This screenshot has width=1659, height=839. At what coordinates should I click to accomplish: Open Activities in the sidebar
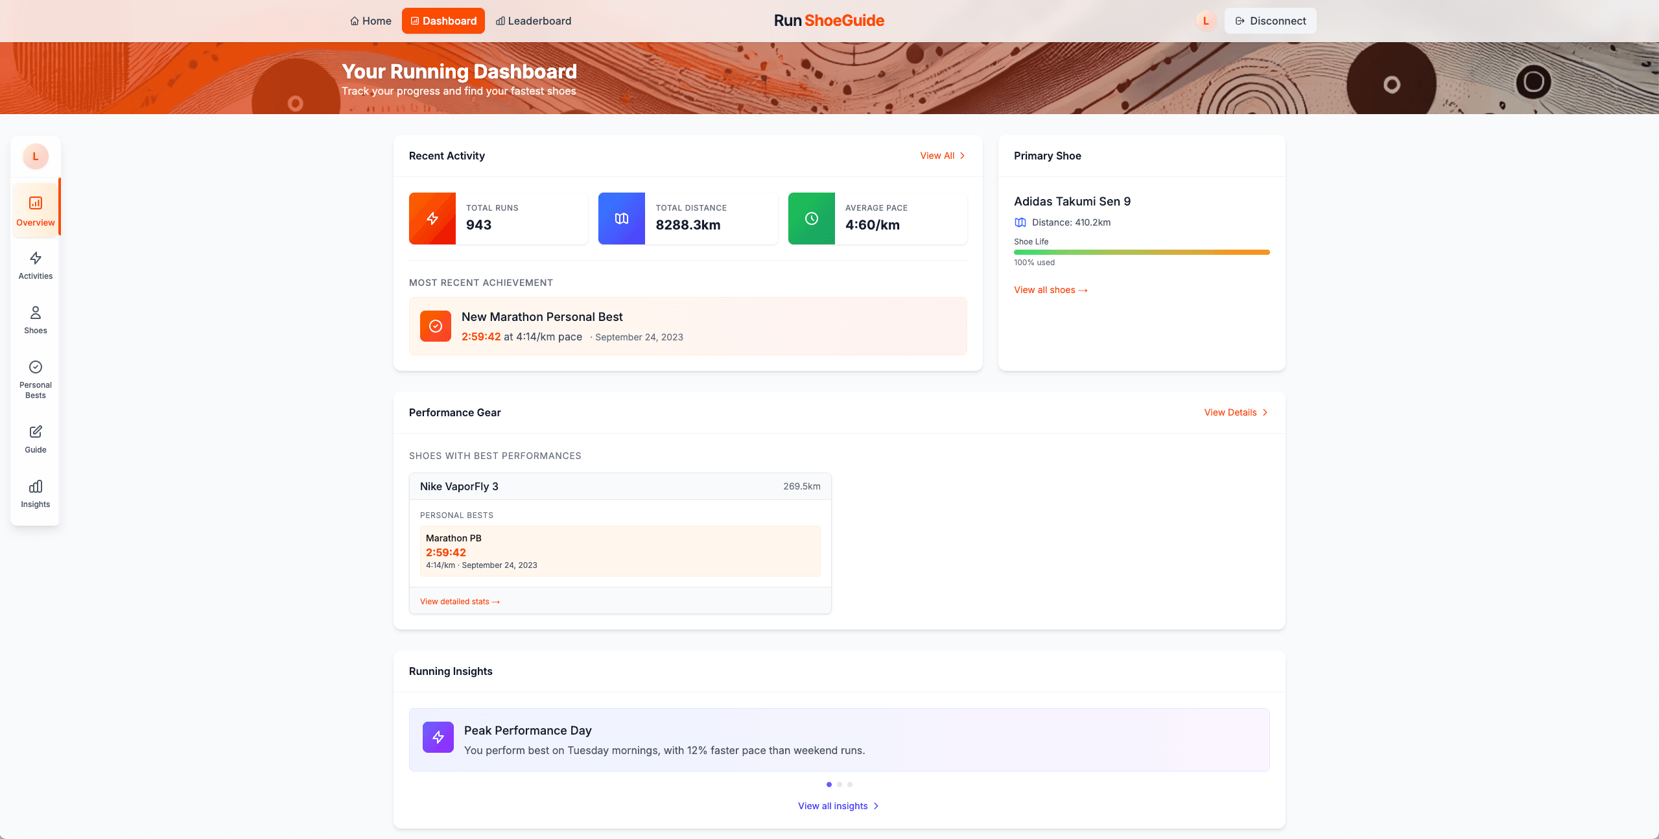[x=36, y=265]
